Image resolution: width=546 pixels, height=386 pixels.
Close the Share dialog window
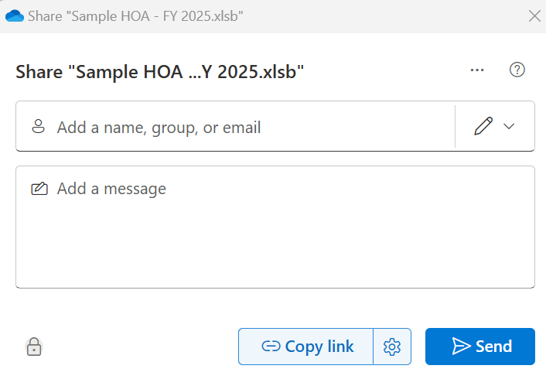coord(533,16)
